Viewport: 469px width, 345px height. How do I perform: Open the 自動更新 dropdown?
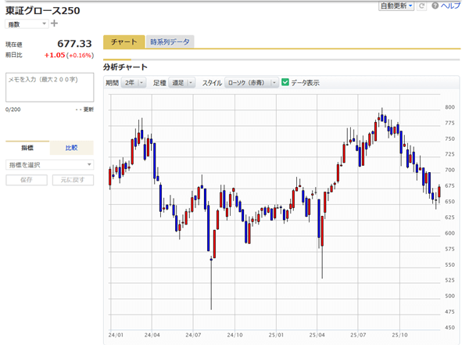coord(396,5)
